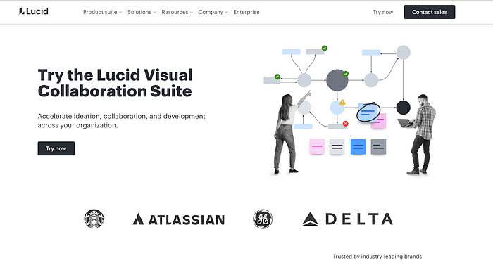Click the hero flowchart illustration
This screenshot has width=493, height=277.
(349, 110)
